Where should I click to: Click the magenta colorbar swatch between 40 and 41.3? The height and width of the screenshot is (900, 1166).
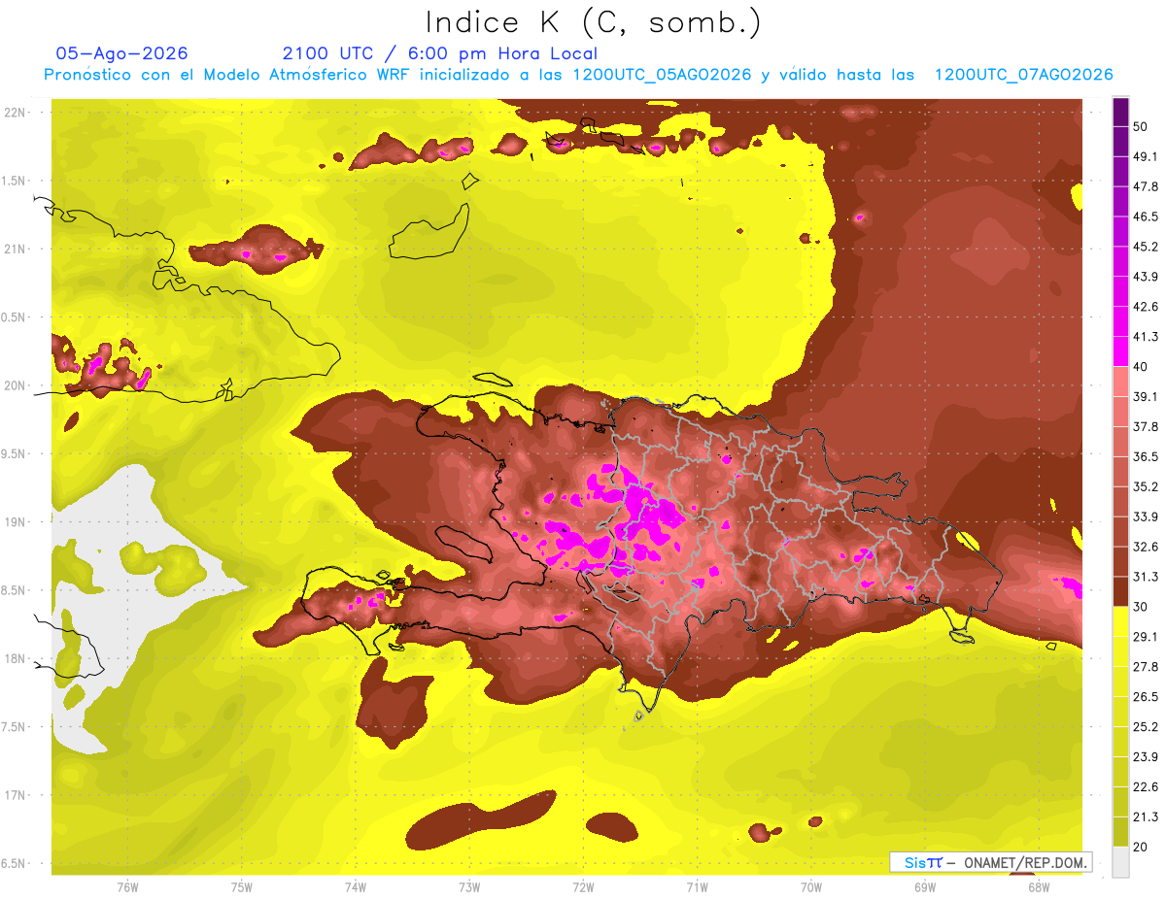pyautogui.click(x=1120, y=351)
